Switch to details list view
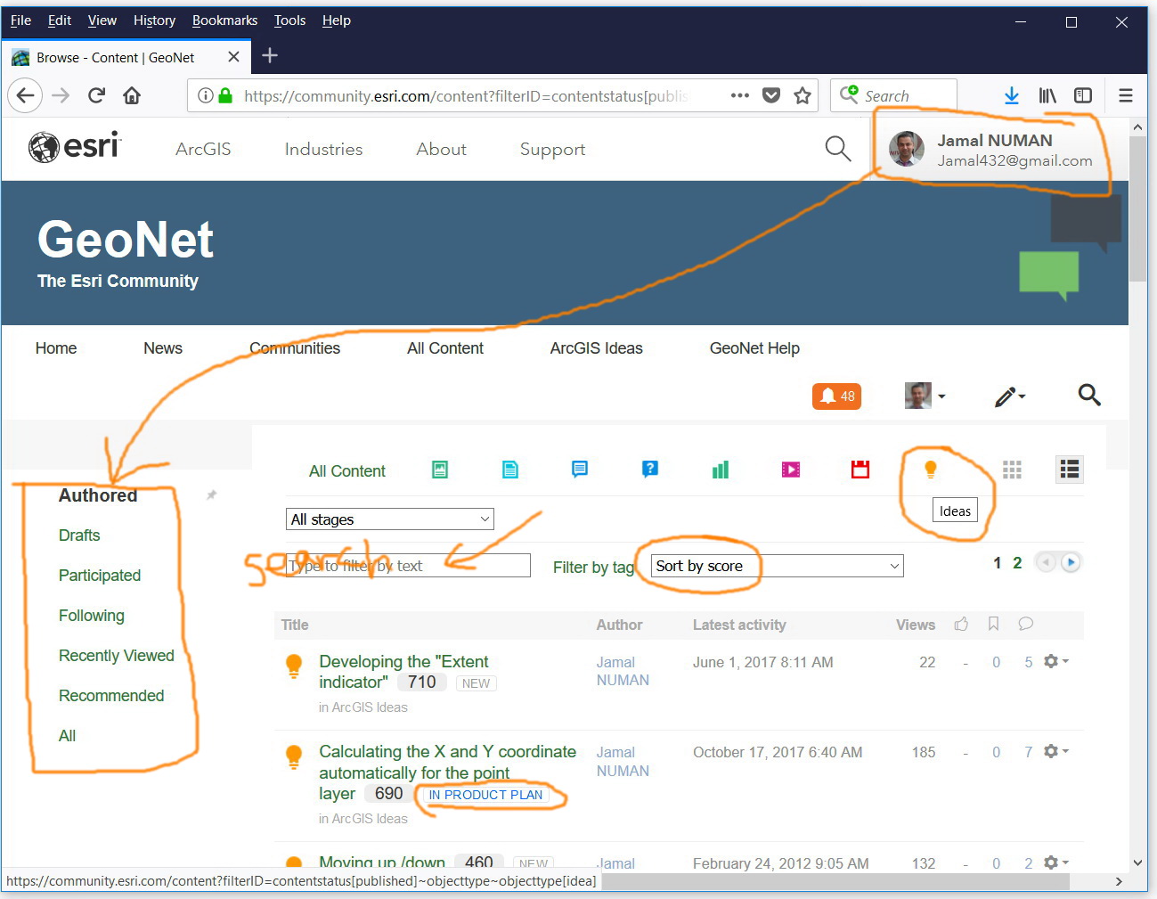The height and width of the screenshot is (899, 1157). (1070, 470)
